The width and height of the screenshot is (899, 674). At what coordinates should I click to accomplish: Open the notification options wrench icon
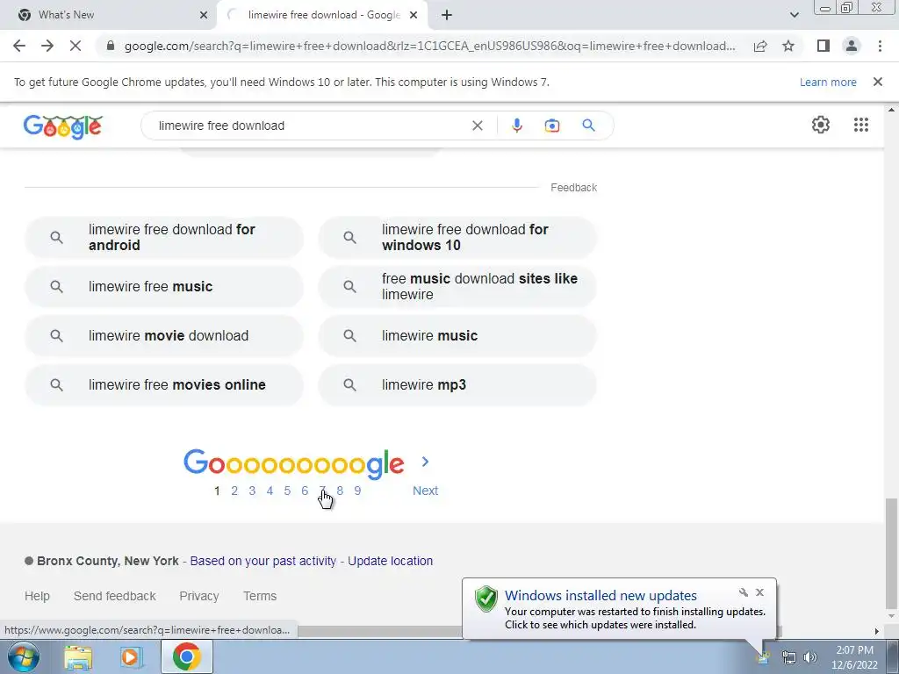pos(743,592)
